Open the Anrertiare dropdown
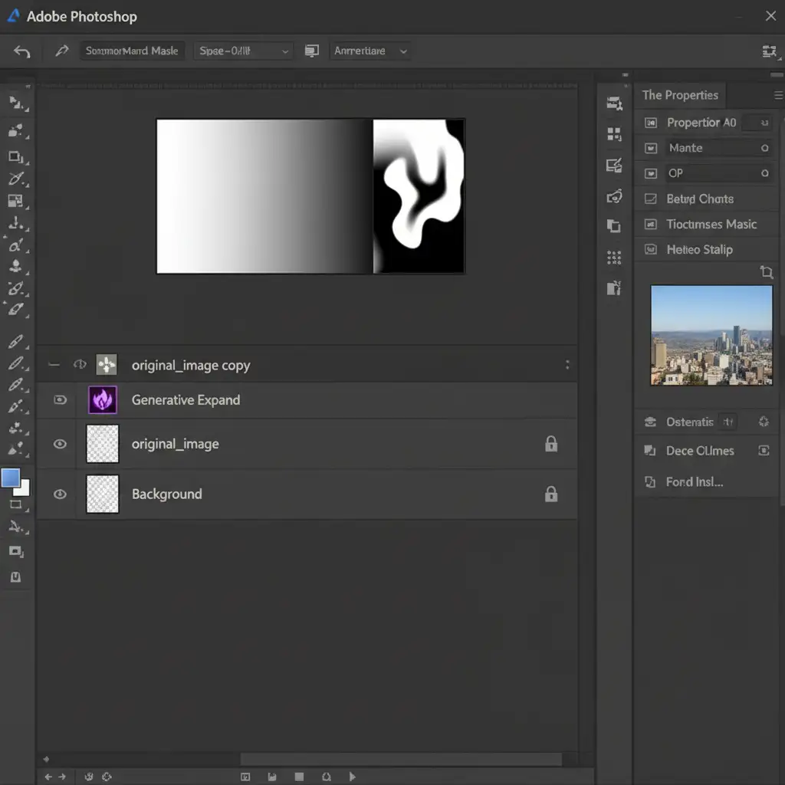This screenshot has height=785, width=785. click(x=370, y=51)
